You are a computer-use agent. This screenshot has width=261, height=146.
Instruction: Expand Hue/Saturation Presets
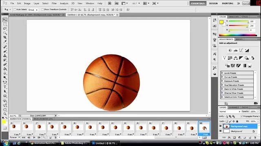coord(222,85)
